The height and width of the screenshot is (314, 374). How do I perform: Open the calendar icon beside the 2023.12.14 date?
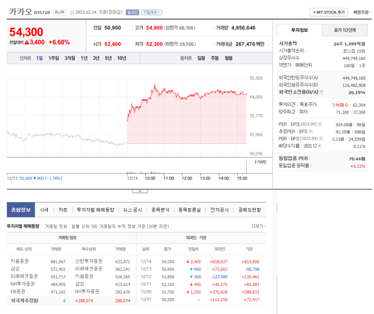(72, 13)
